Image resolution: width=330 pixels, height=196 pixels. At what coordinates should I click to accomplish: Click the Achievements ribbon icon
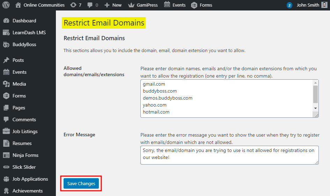[6, 191]
